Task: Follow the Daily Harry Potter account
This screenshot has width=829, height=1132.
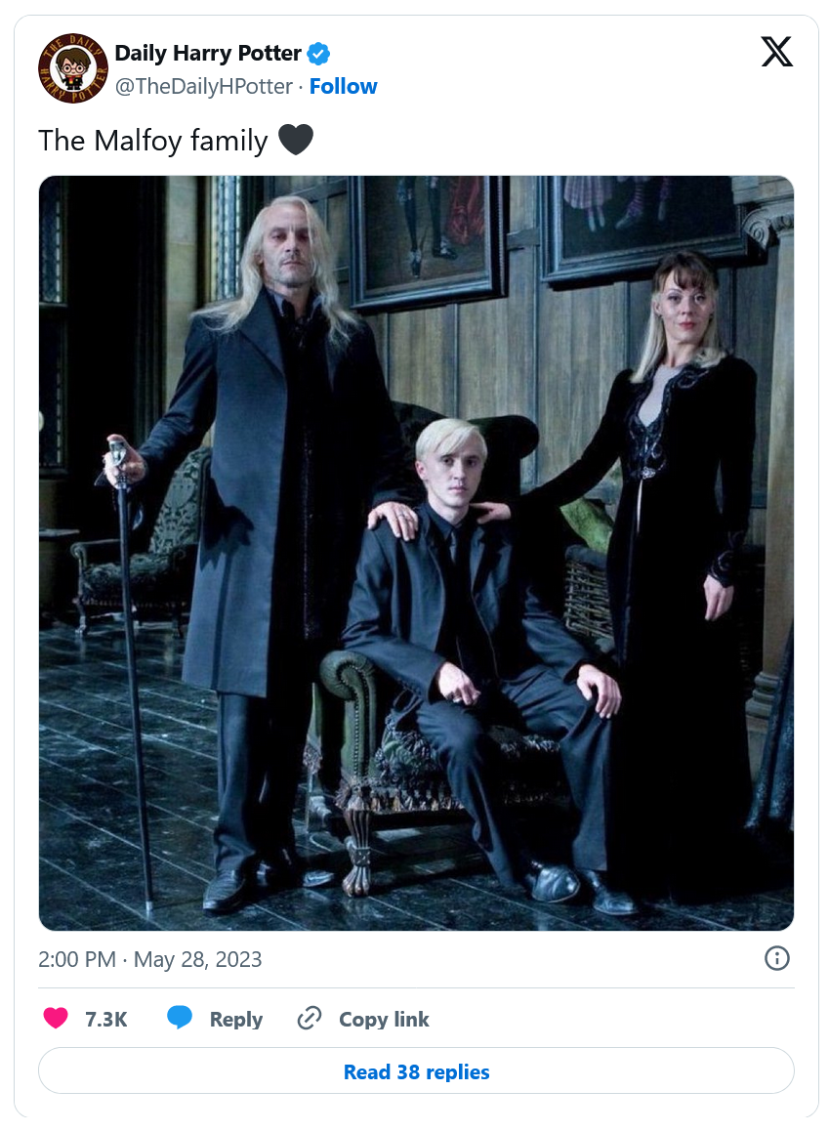Action: tap(343, 86)
